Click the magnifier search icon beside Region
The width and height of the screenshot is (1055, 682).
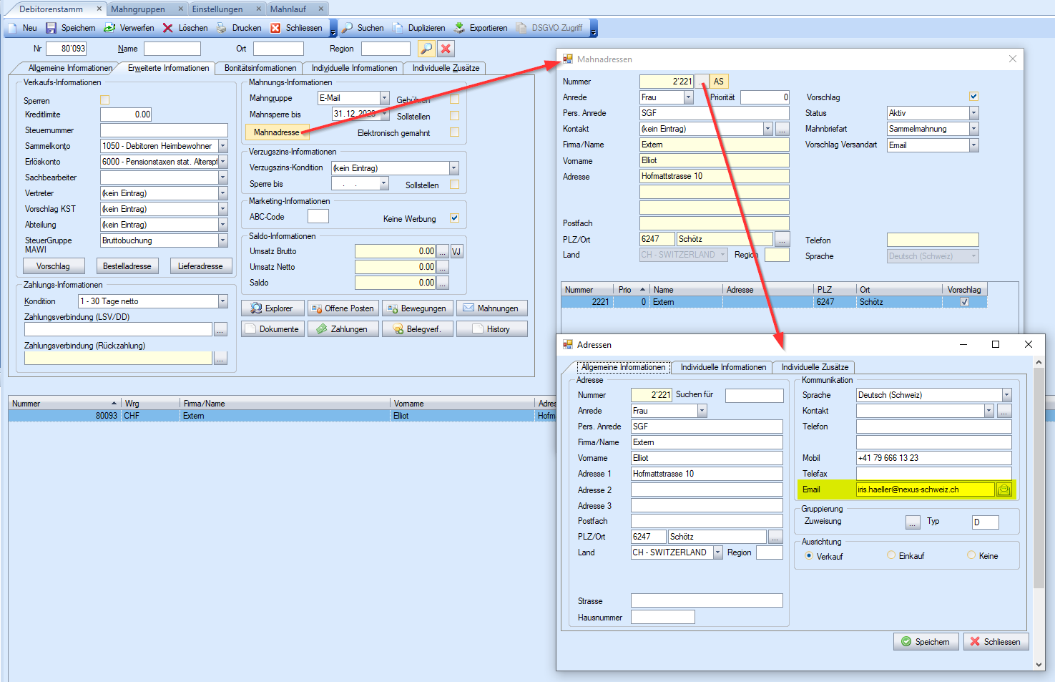click(x=426, y=49)
